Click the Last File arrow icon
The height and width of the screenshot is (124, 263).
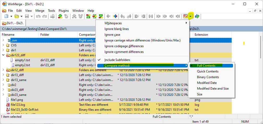click(x=178, y=16)
